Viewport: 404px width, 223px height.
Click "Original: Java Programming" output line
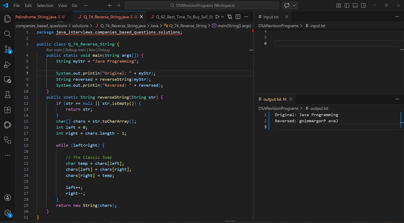(x=306, y=115)
